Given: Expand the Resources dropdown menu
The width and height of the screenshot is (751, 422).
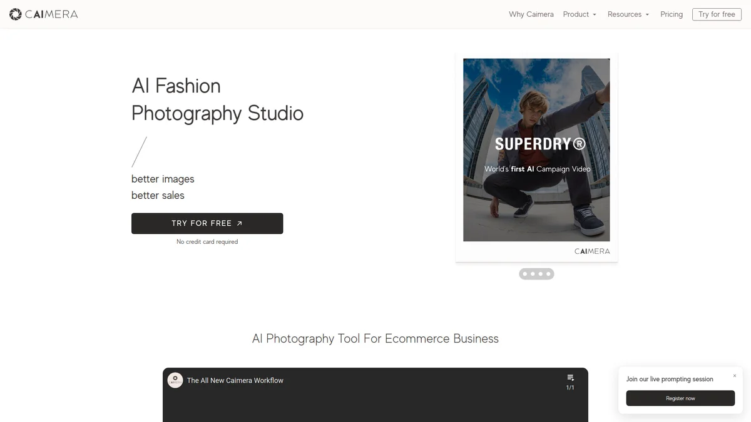Looking at the screenshot, I should [x=628, y=14].
